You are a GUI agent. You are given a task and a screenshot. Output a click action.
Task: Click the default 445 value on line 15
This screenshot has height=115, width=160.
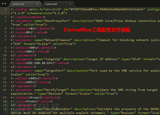(x=33, y=78)
